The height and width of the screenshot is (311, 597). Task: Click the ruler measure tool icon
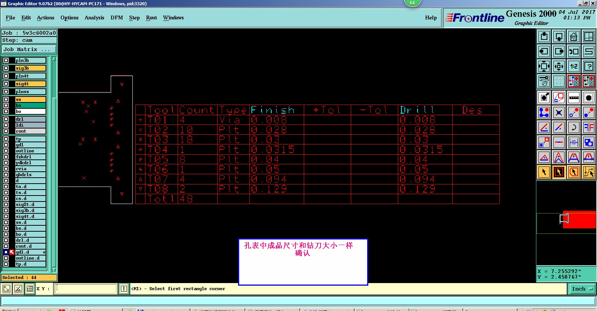click(574, 98)
